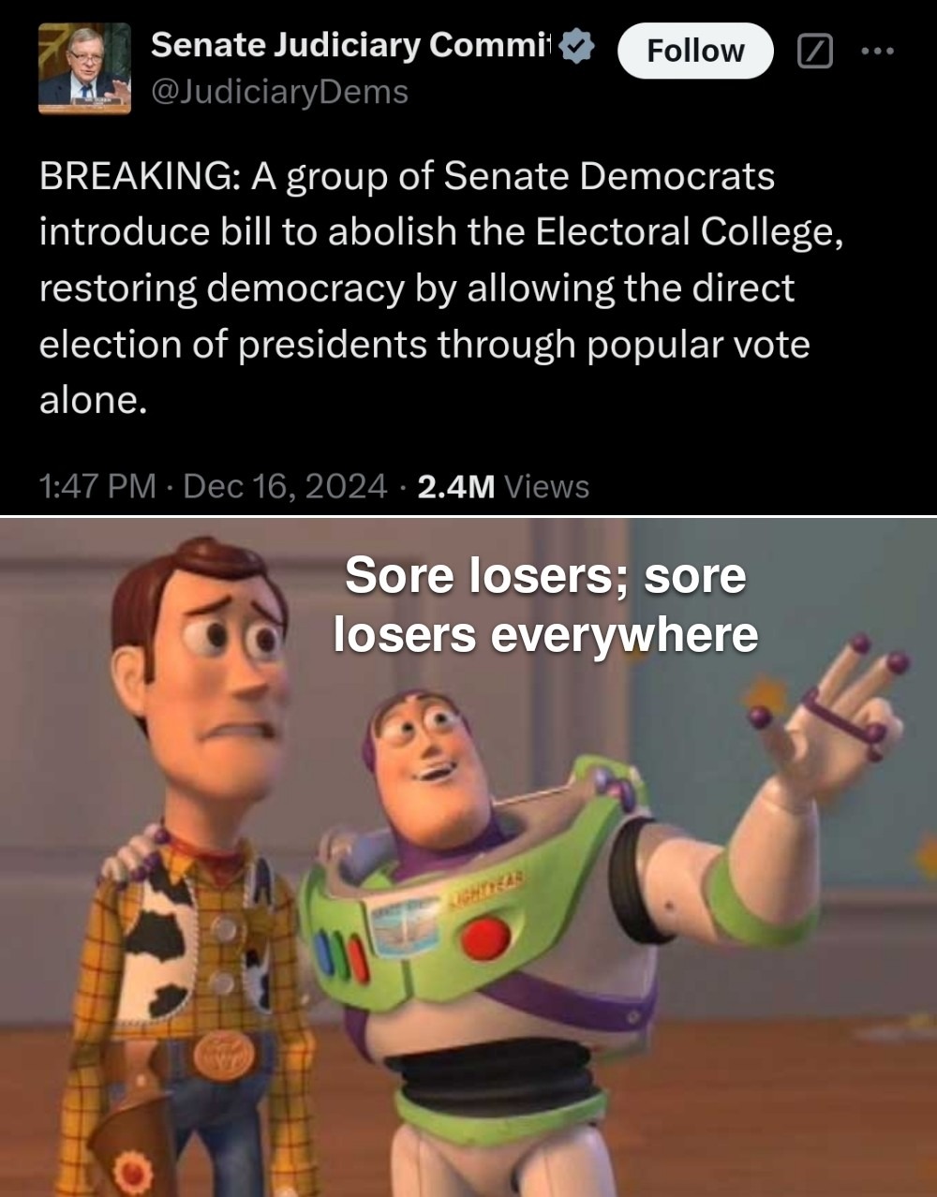
Task: Select the Electoral College phrase in tweet
Action: (689, 232)
